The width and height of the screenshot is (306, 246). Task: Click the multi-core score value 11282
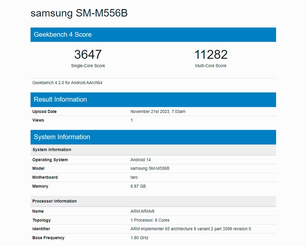(x=211, y=54)
